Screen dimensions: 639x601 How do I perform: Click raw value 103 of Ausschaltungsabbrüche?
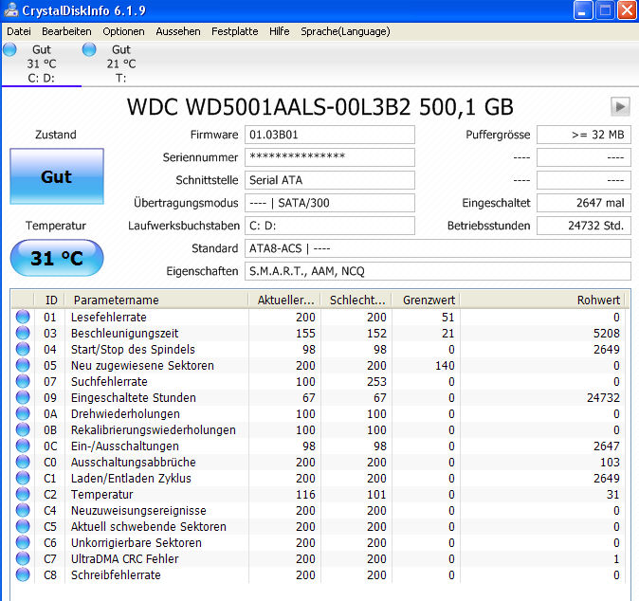(x=610, y=462)
